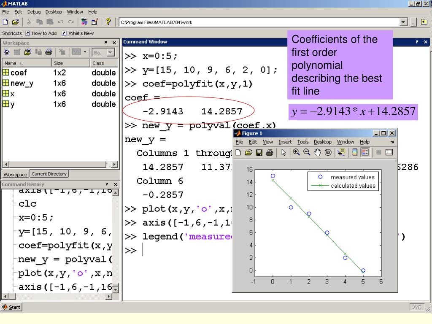The image size is (432, 324).
Task: Toggle the OVR overwrite mode indicator
Action: point(416,307)
